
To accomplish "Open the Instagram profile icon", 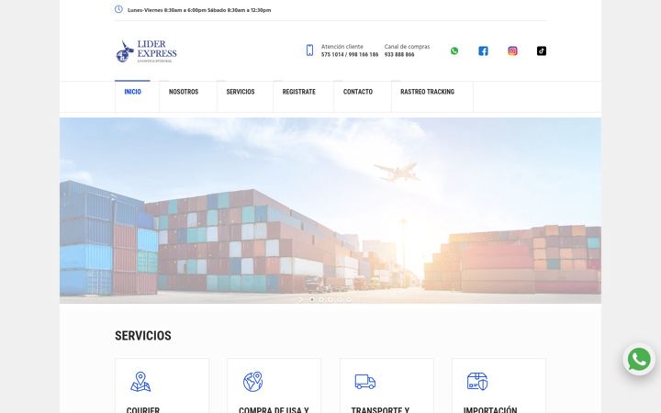I will point(512,51).
